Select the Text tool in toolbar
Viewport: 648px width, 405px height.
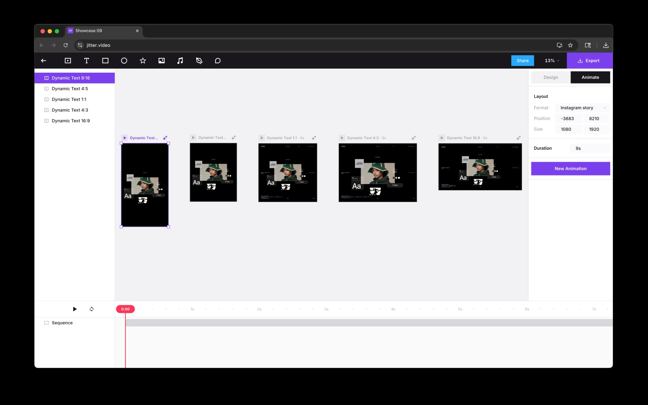pyautogui.click(x=86, y=61)
